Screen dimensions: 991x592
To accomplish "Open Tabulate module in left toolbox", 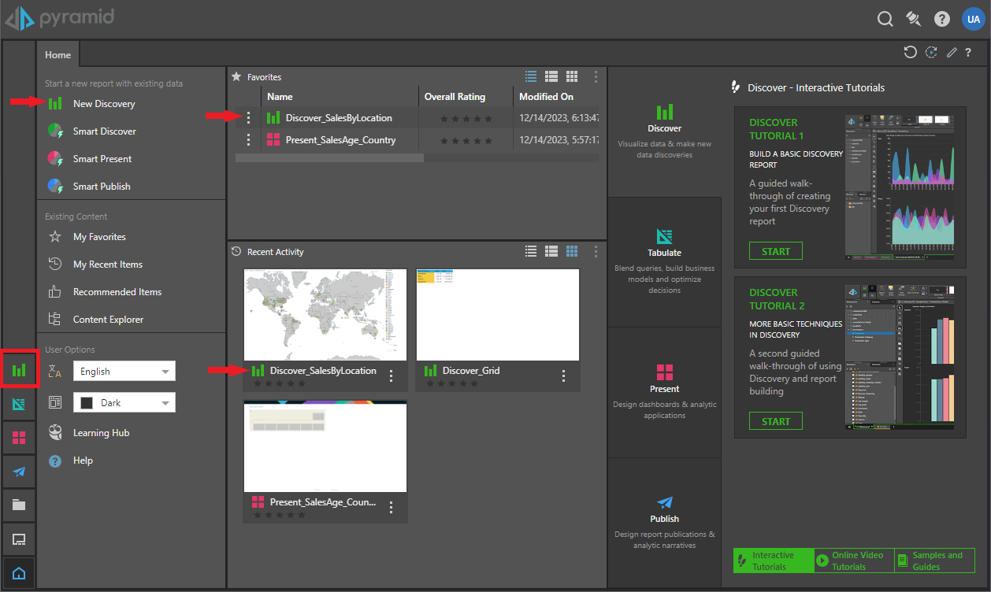I will [19, 405].
